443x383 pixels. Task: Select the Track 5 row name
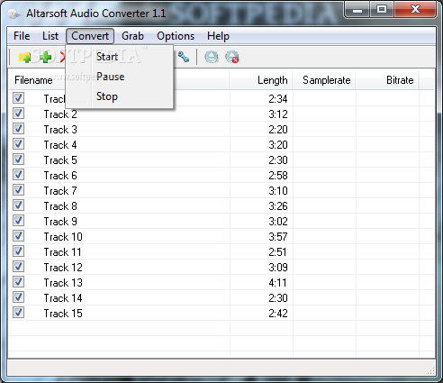(x=60, y=160)
